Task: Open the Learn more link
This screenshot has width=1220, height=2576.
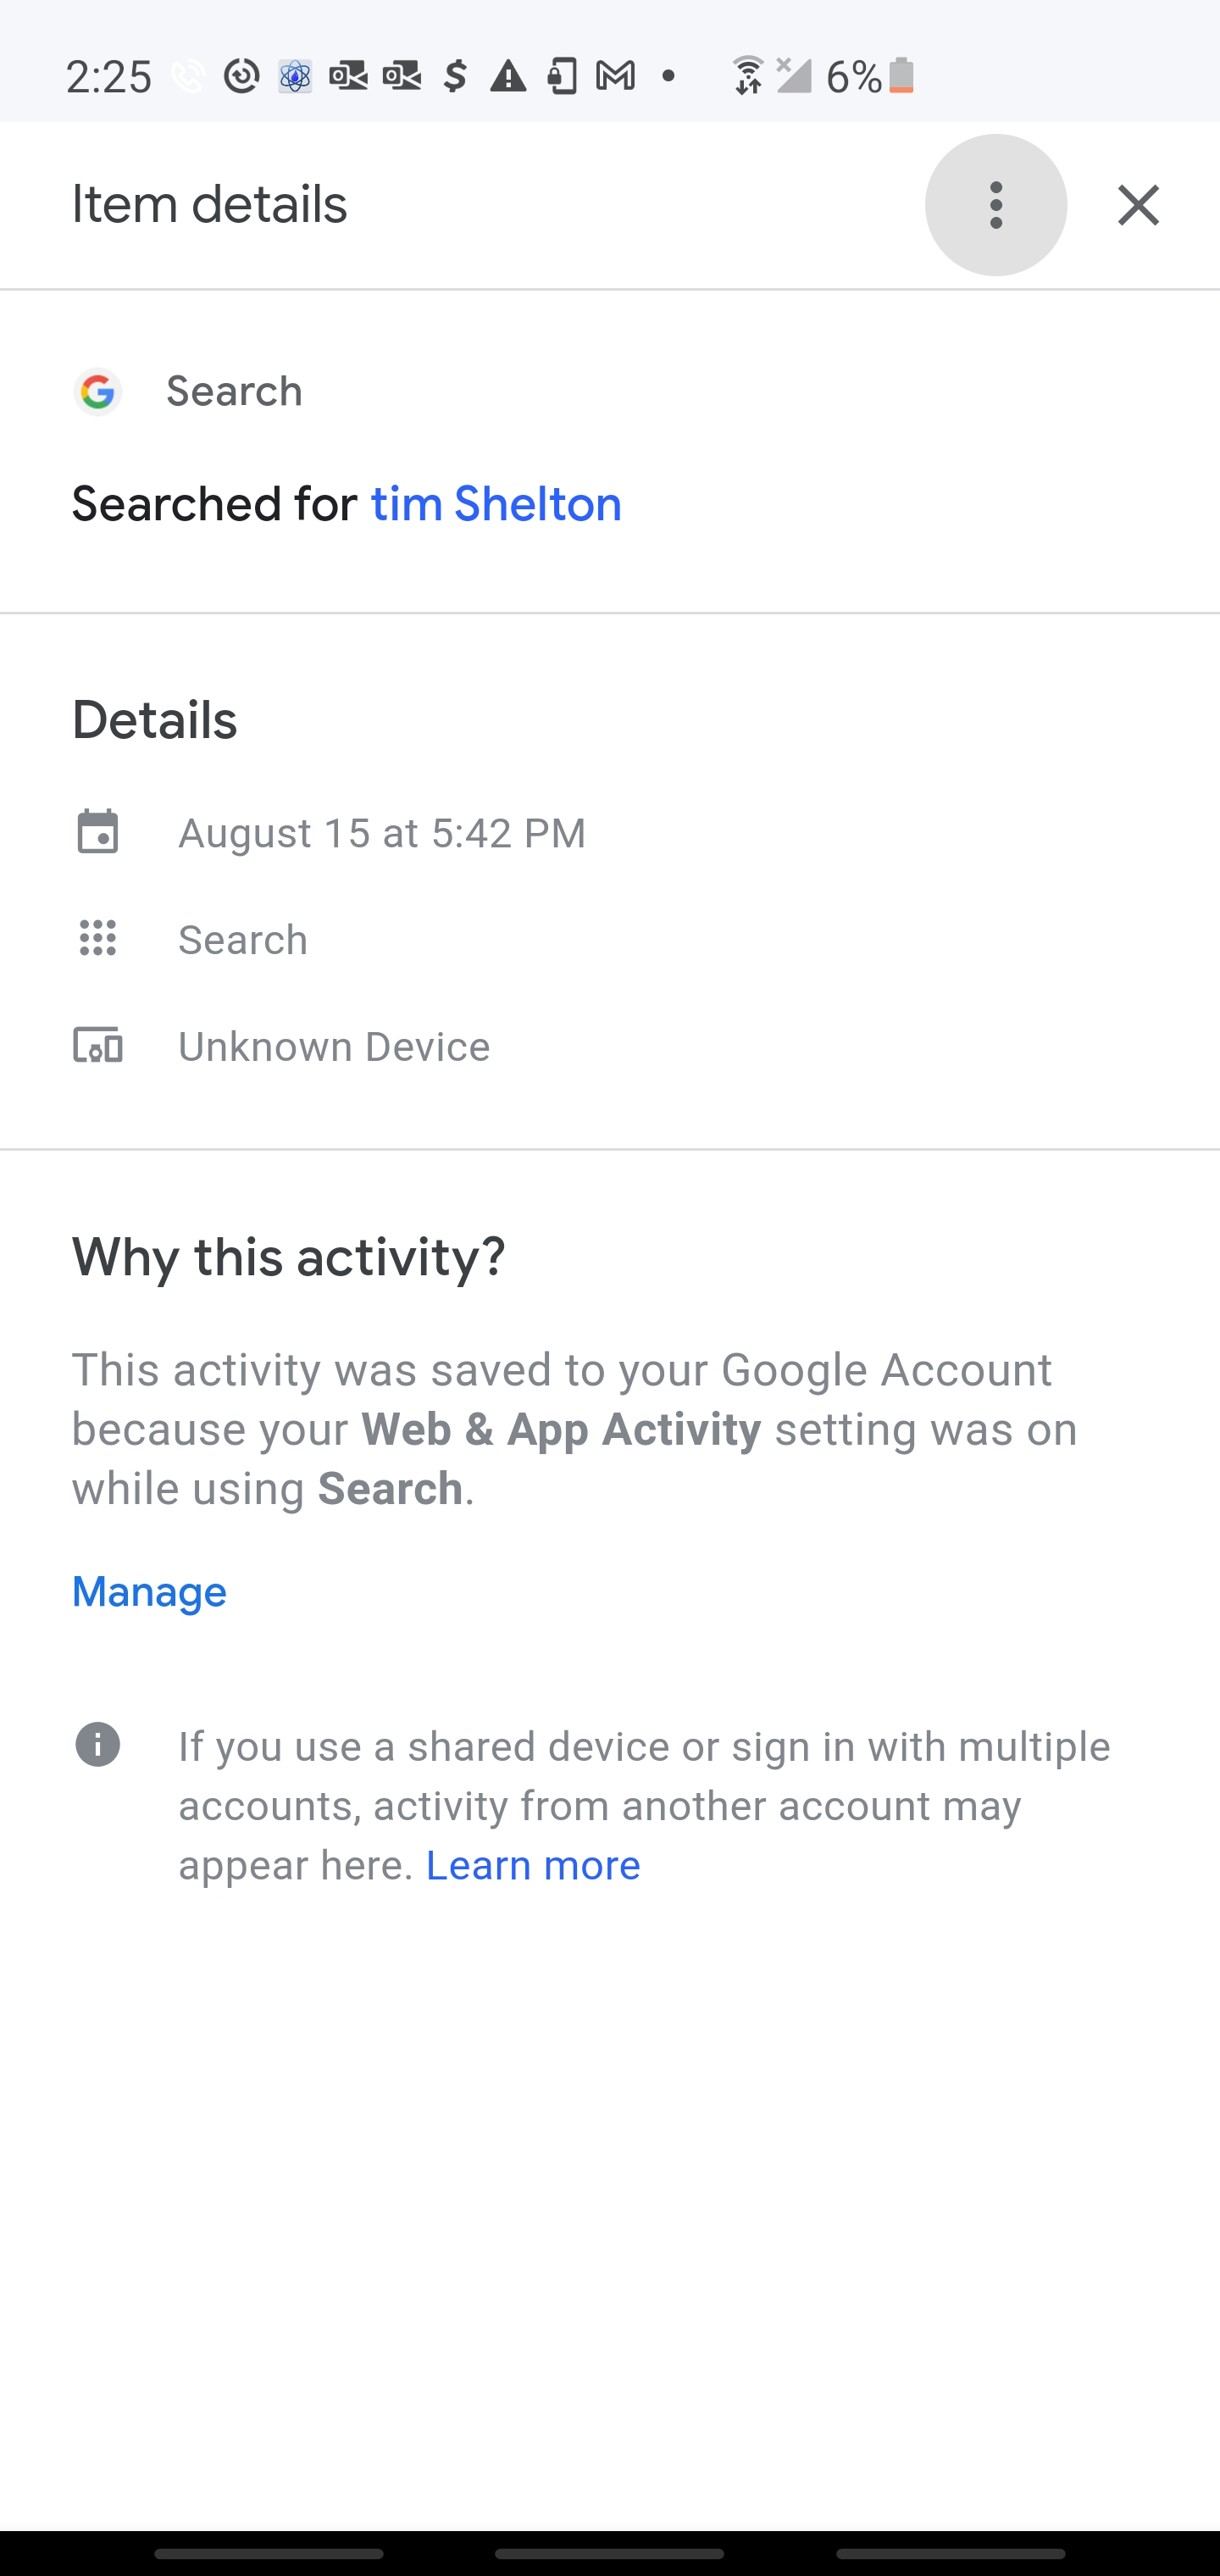Action: (x=533, y=1866)
